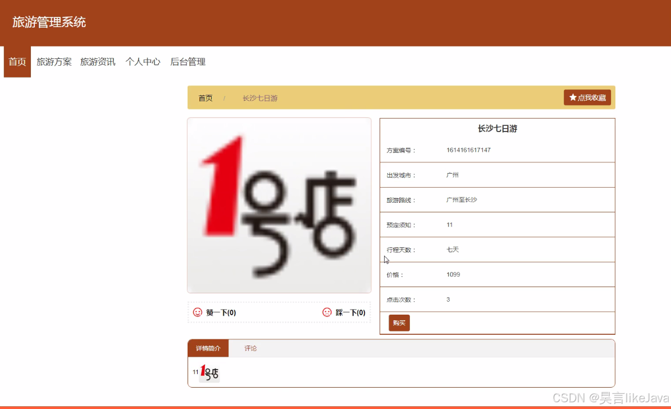
Task: Click the 点击次数 label
Action: pos(400,300)
